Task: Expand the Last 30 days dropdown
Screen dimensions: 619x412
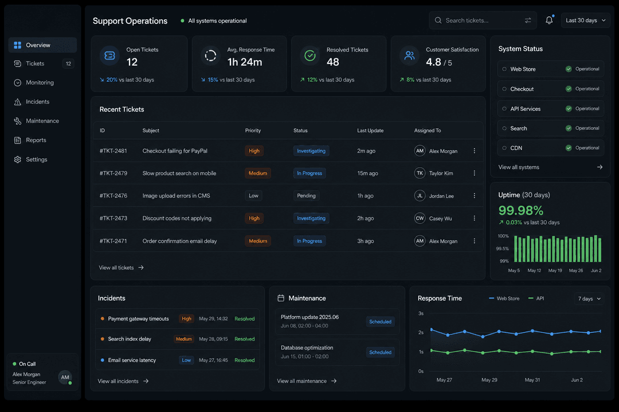Action: pyautogui.click(x=585, y=21)
